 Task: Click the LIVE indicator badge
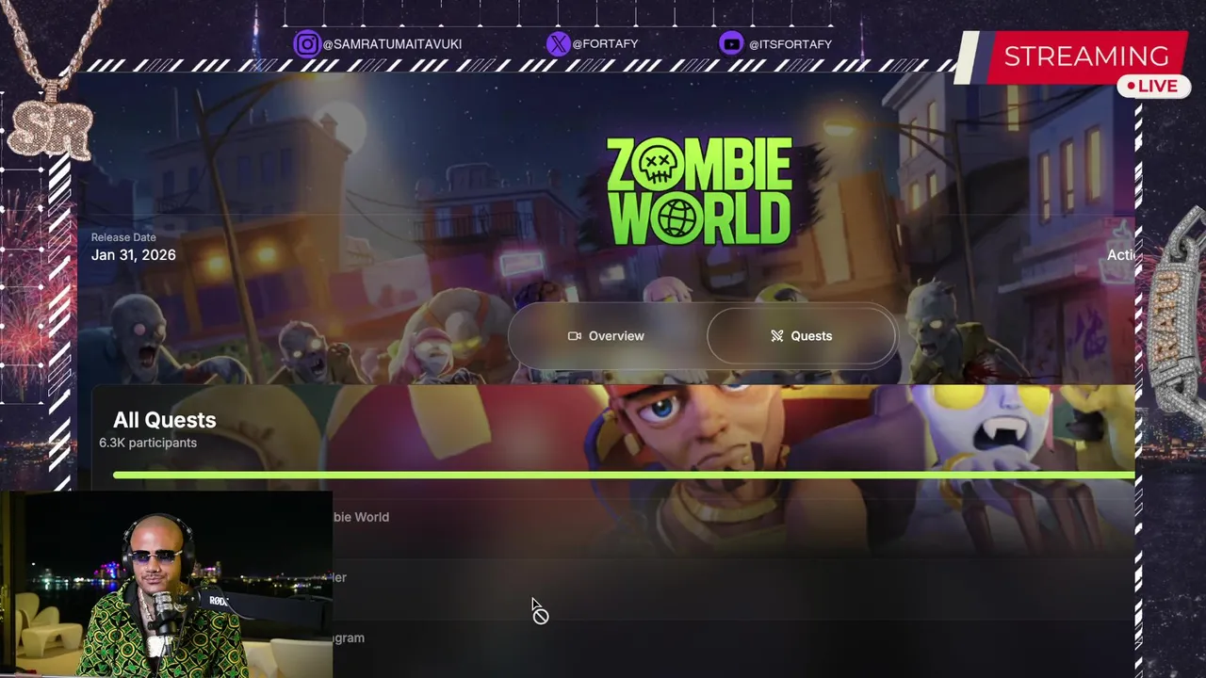[1153, 86]
